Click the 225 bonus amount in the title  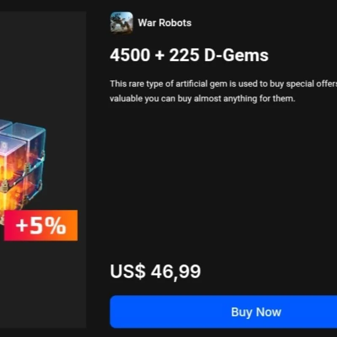(x=184, y=55)
